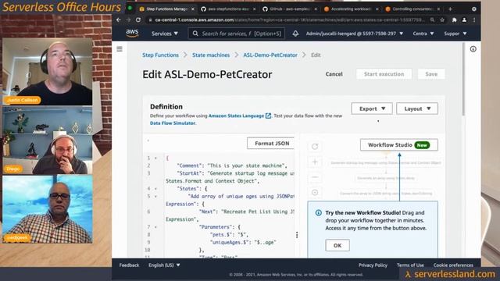Click the Format JSON button
Viewport: 500px width, 281px height.
[x=271, y=144]
